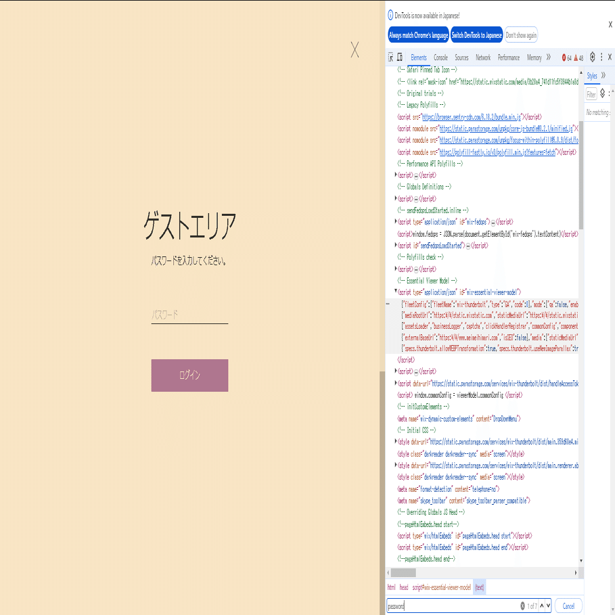The image size is (615, 615).
Task: Focus the パスワード password input field
Action: pos(189,315)
